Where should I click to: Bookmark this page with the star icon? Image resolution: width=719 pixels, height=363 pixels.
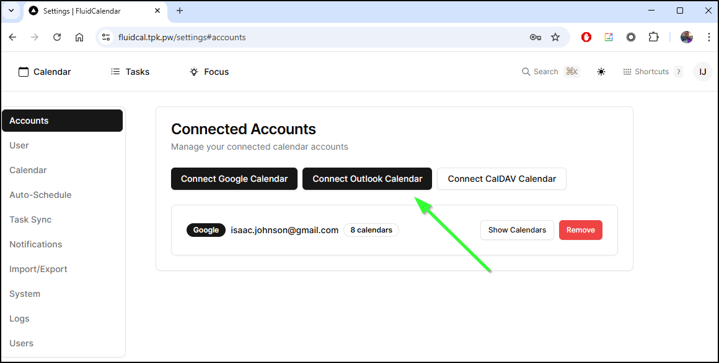(x=555, y=37)
